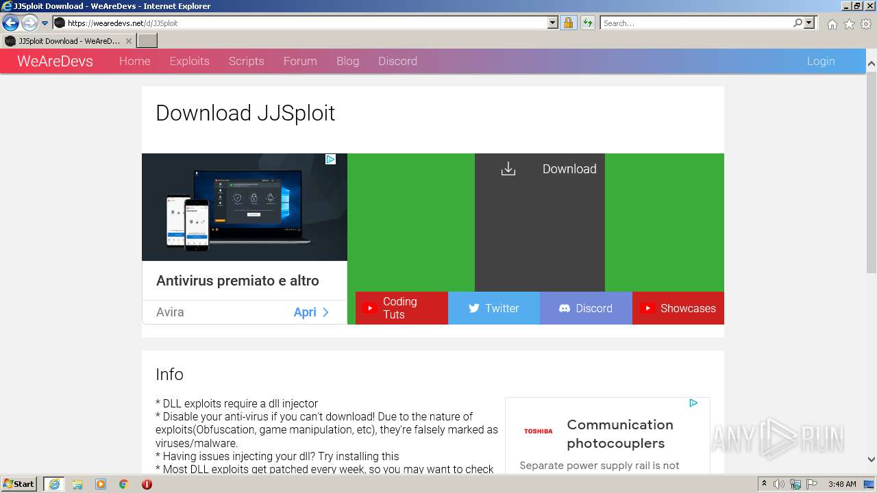Show hidden tray icons arrow

point(765,484)
